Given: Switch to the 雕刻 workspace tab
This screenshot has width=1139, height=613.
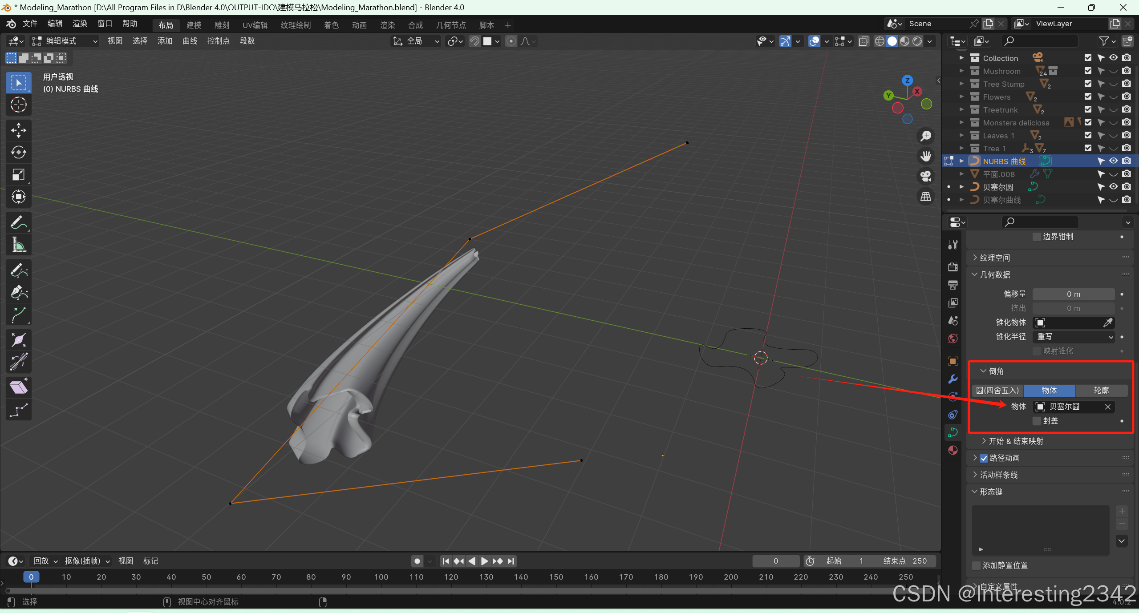Looking at the screenshot, I should 222,25.
